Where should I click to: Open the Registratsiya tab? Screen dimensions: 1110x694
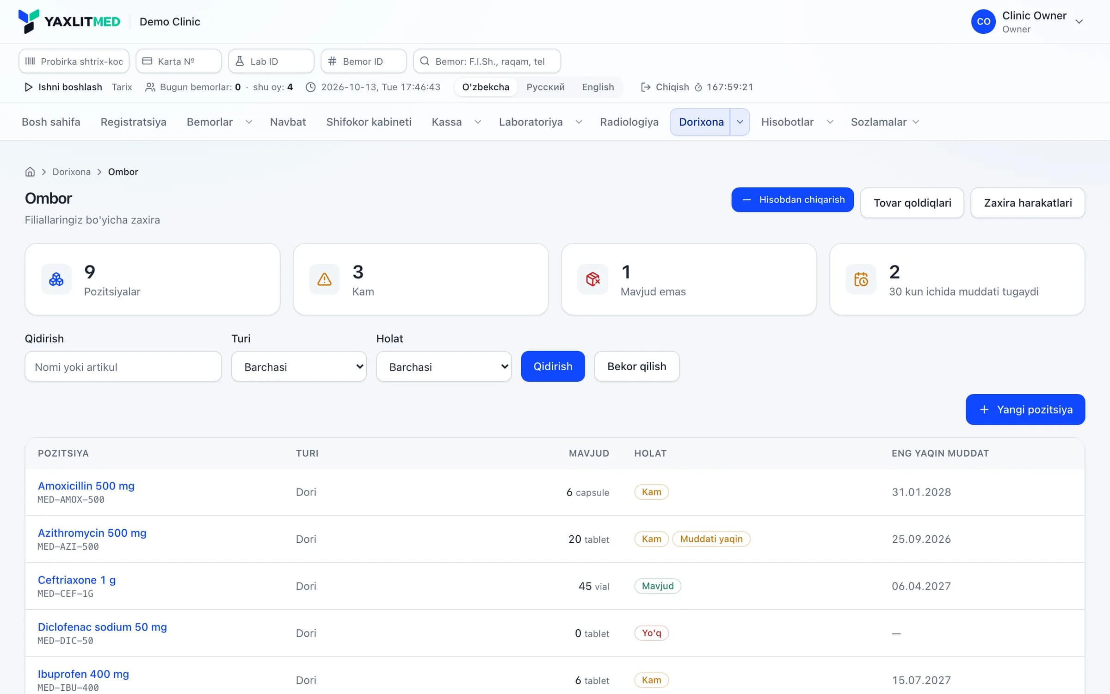tap(133, 122)
